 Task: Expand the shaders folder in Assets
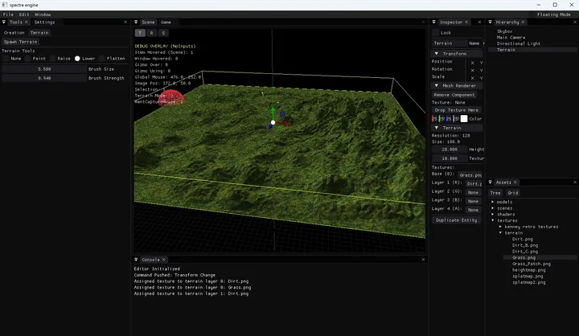click(x=493, y=215)
